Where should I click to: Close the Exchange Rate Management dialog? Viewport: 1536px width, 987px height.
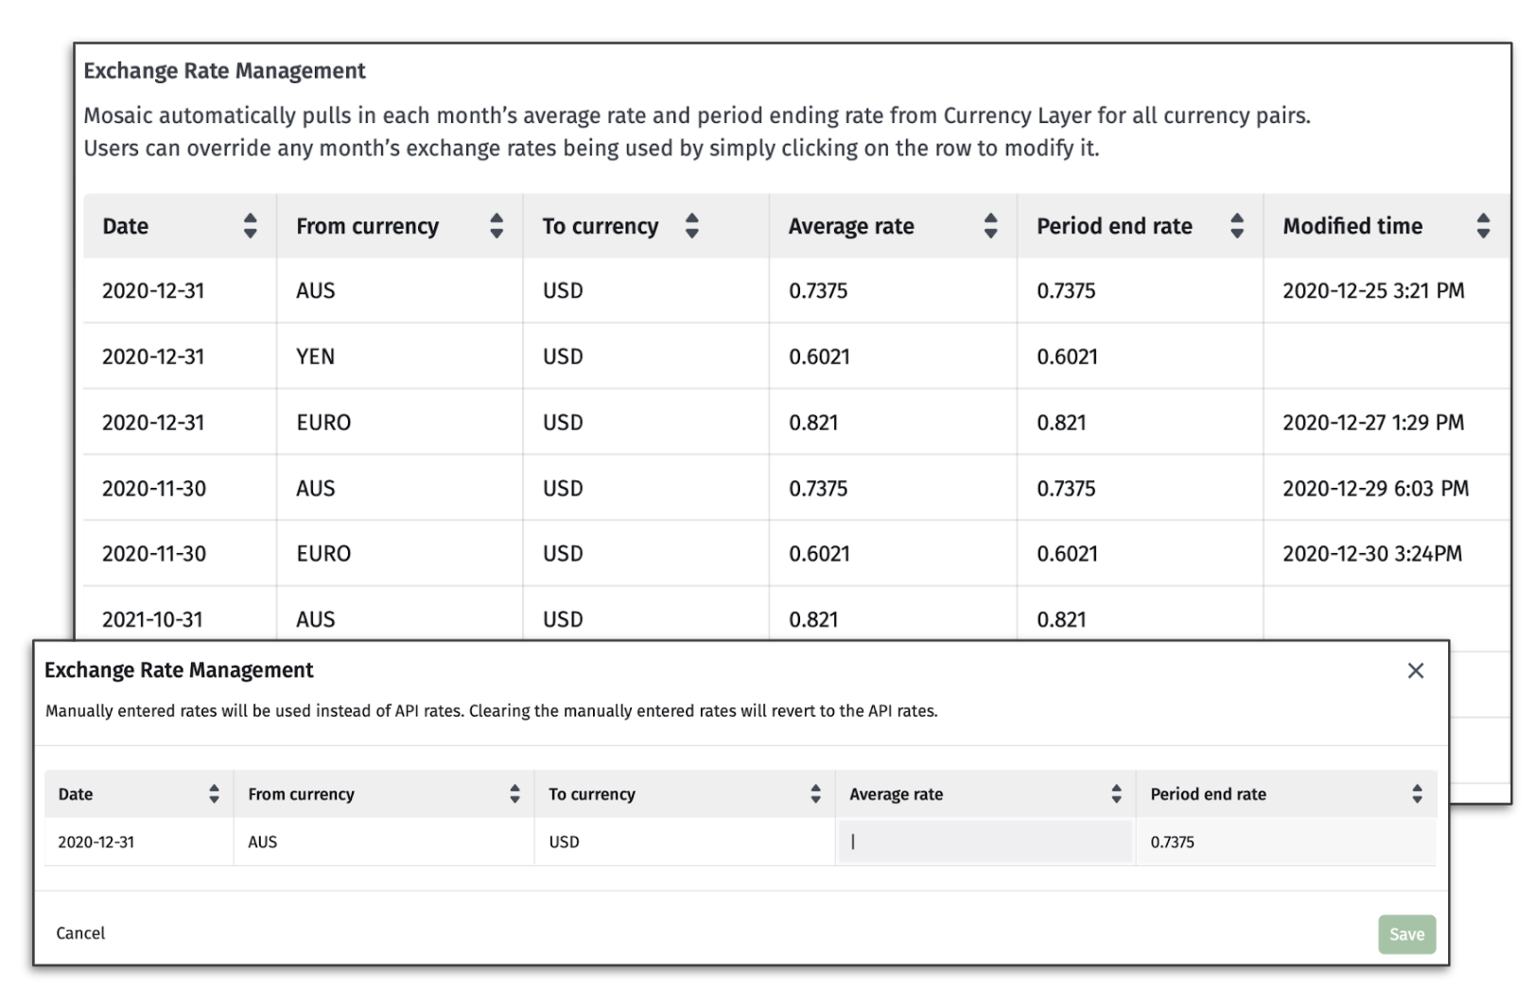[x=1416, y=670]
